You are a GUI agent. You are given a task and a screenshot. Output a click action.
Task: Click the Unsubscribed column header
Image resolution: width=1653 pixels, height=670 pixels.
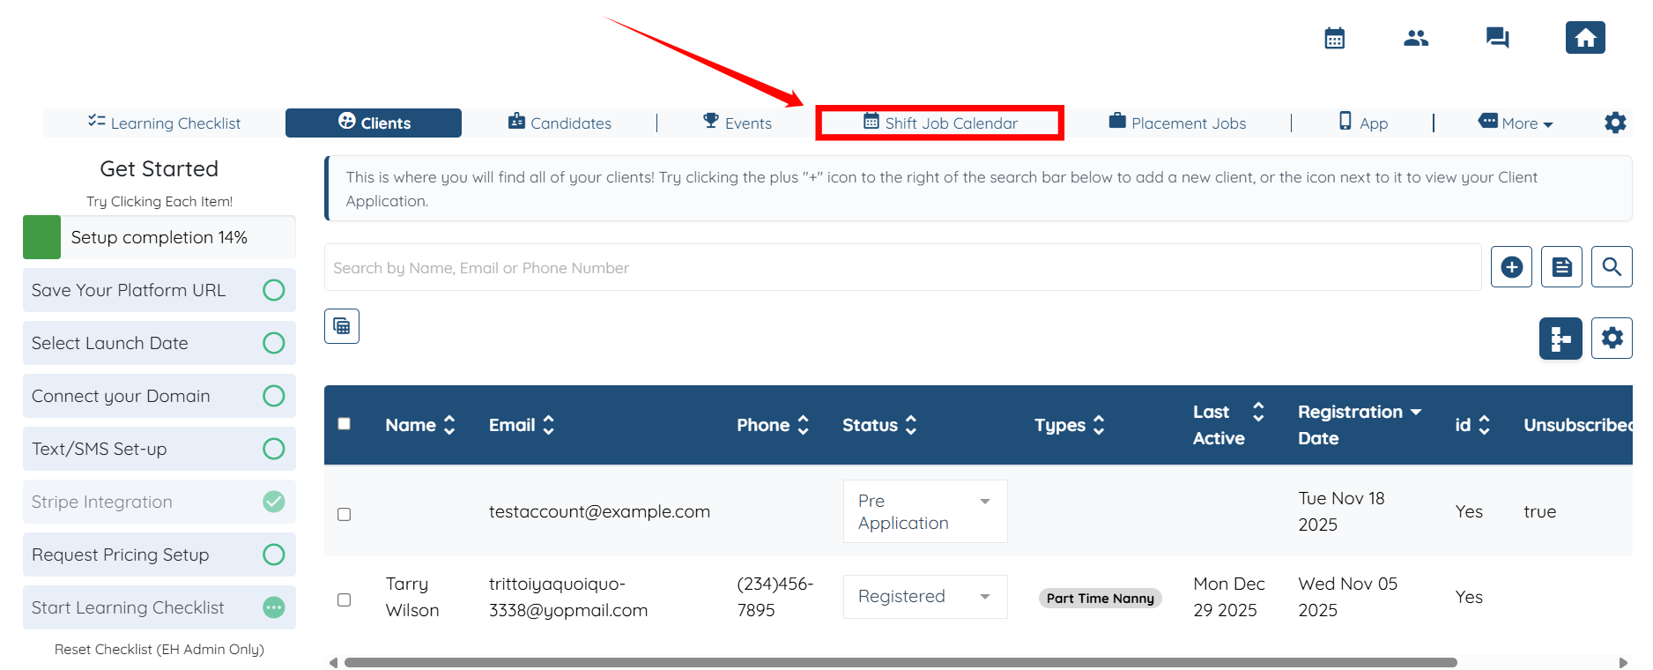coord(1578,425)
